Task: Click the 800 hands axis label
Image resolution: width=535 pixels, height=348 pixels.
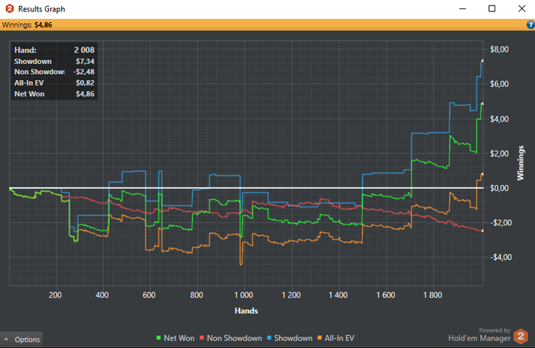Action: tap(196, 295)
